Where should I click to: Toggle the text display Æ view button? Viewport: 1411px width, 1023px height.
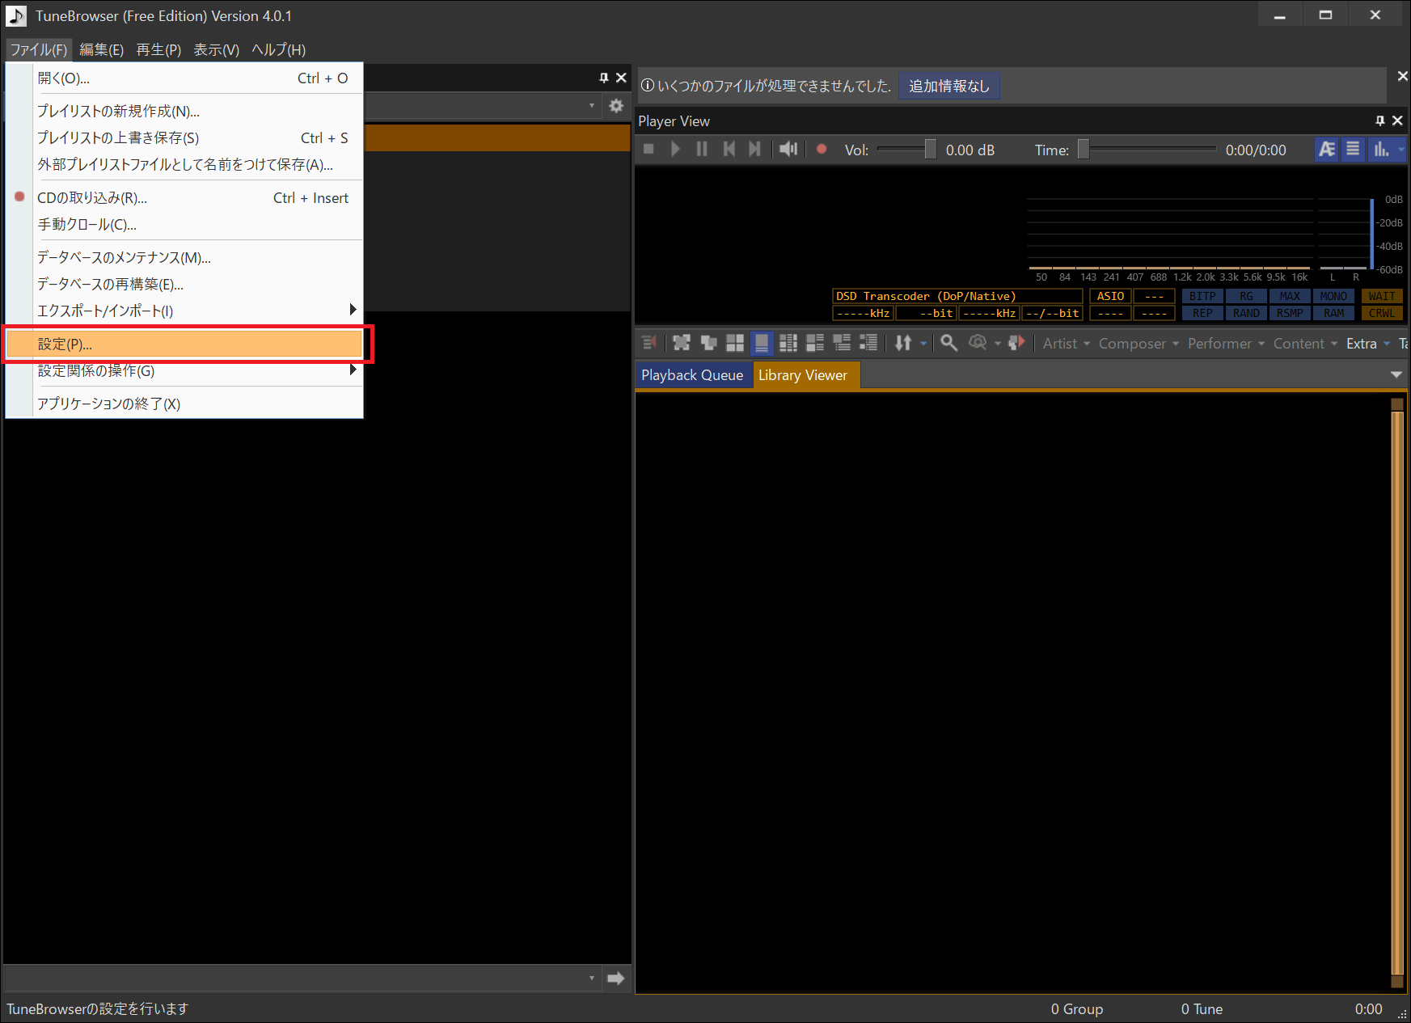1327,149
